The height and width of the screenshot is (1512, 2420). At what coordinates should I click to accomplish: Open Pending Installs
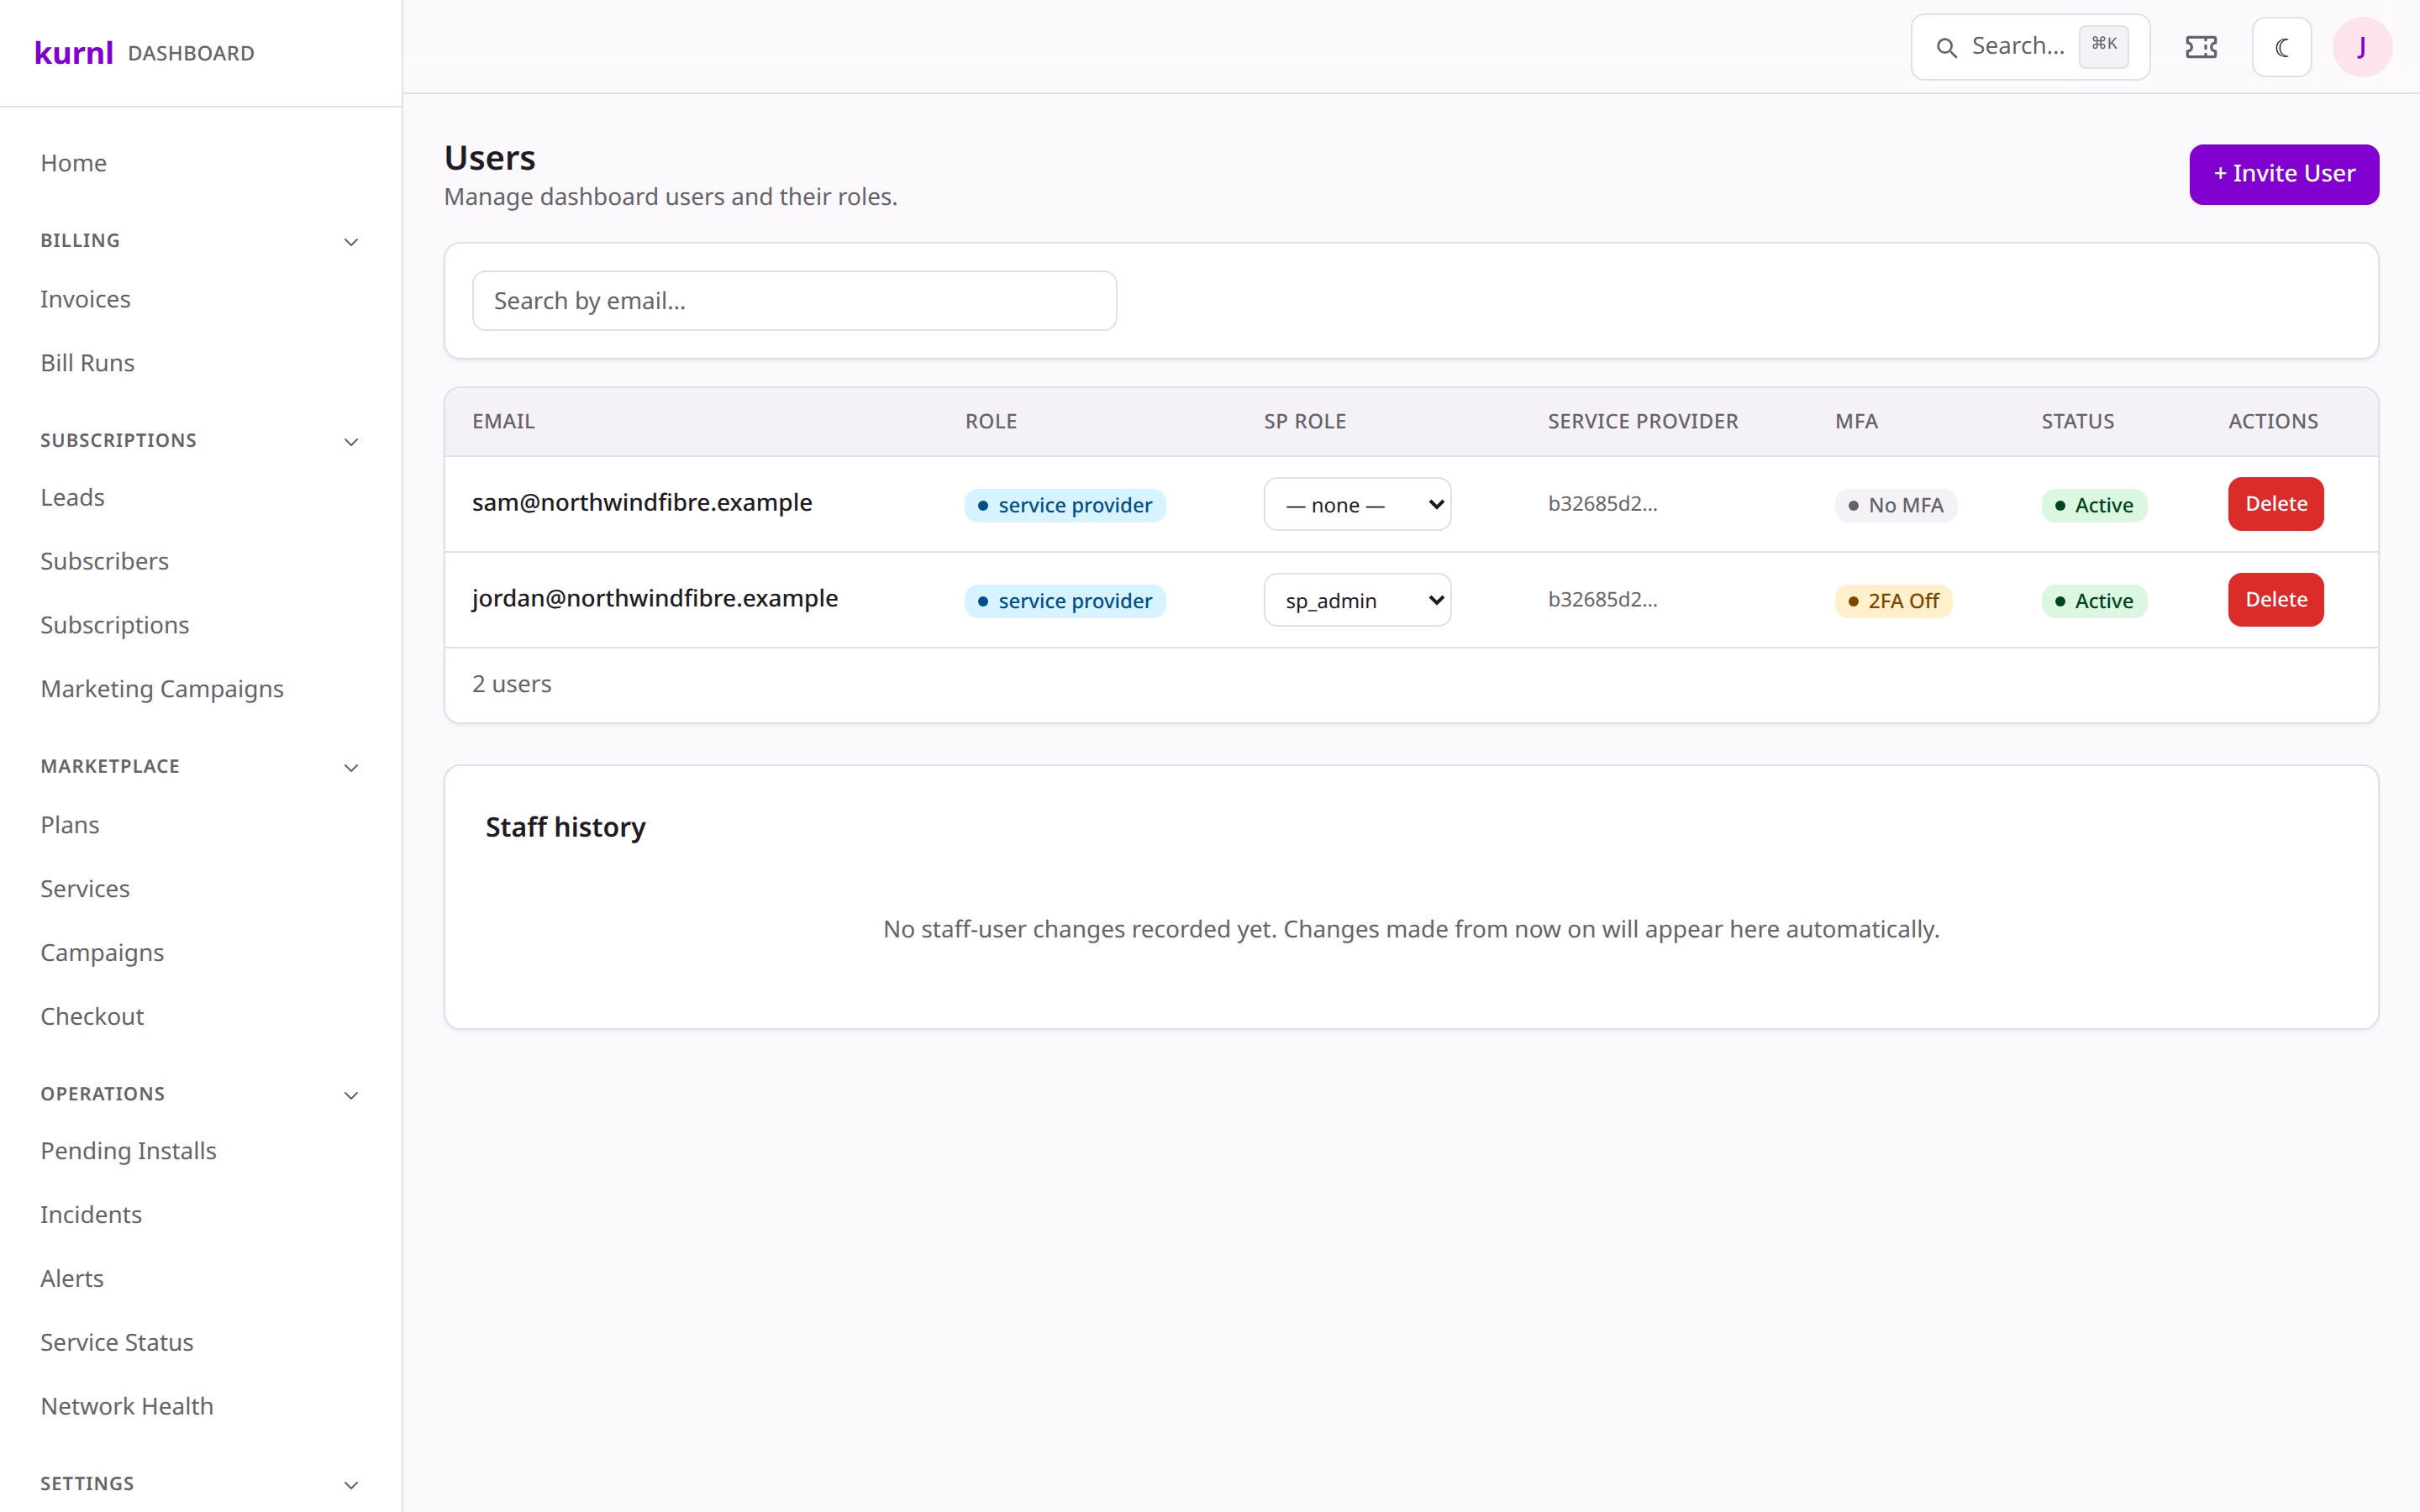pyautogui.click(x=128, y=1151)
